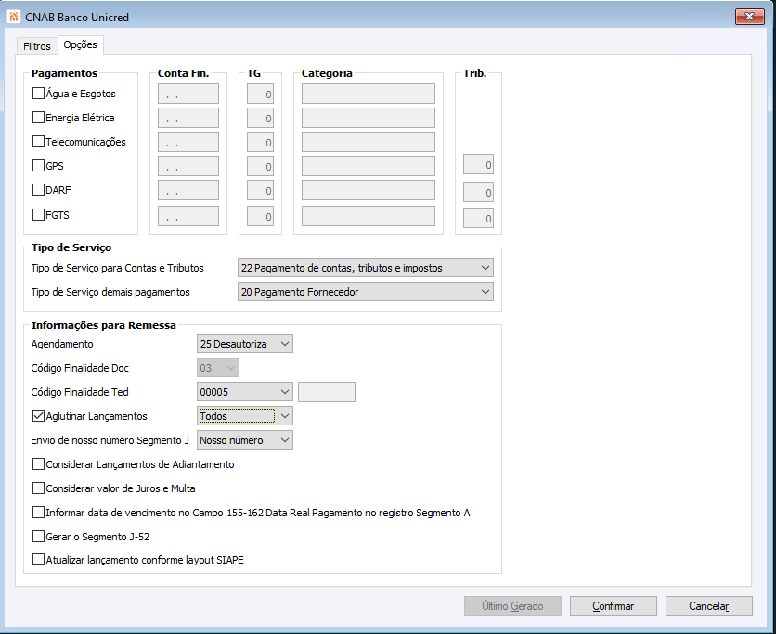The image size is (776, 634).
Task: Click TG field for Telecomunicações
Action: tap(260, 142)
